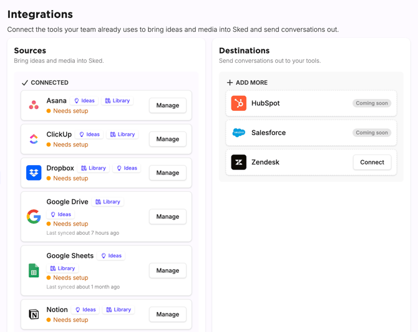Click the Asana logo icon
The width and height of the screenshot is (418, 332).
[x=34, y=105]
